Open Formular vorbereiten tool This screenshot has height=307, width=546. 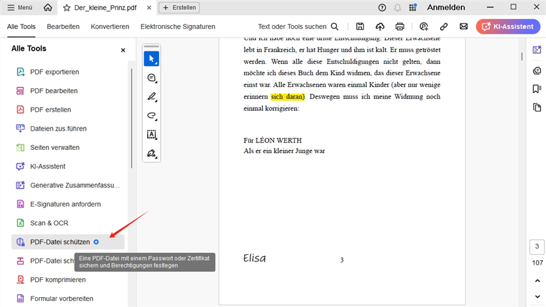(x=68, y=298)
